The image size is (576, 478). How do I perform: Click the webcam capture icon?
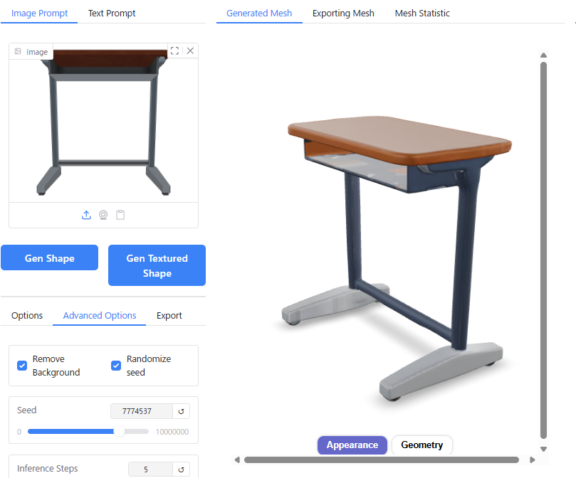click(x=103, y=215)
